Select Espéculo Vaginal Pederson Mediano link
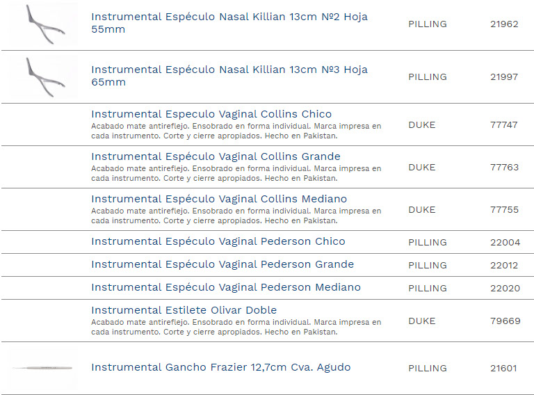 (226, 287)
